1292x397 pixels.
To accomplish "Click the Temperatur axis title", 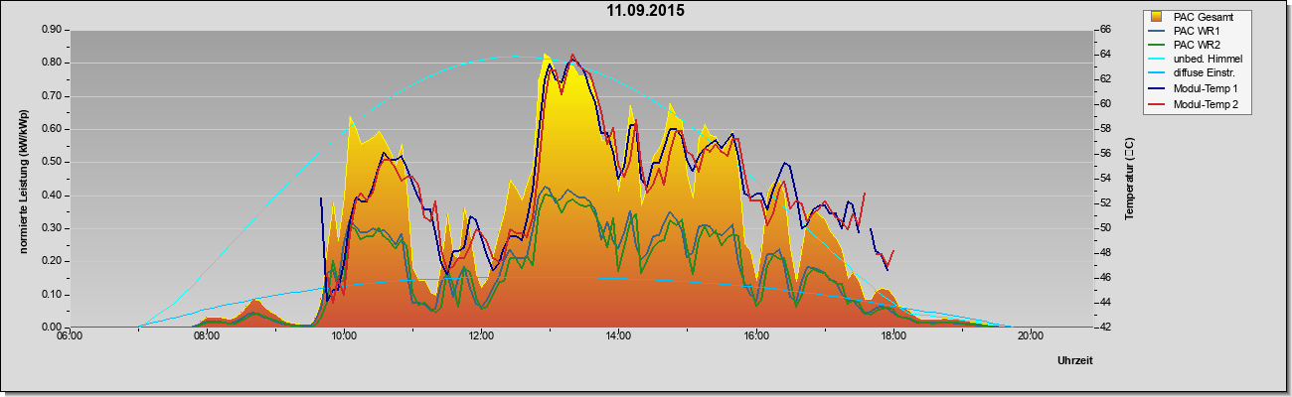I will 1129,179.
